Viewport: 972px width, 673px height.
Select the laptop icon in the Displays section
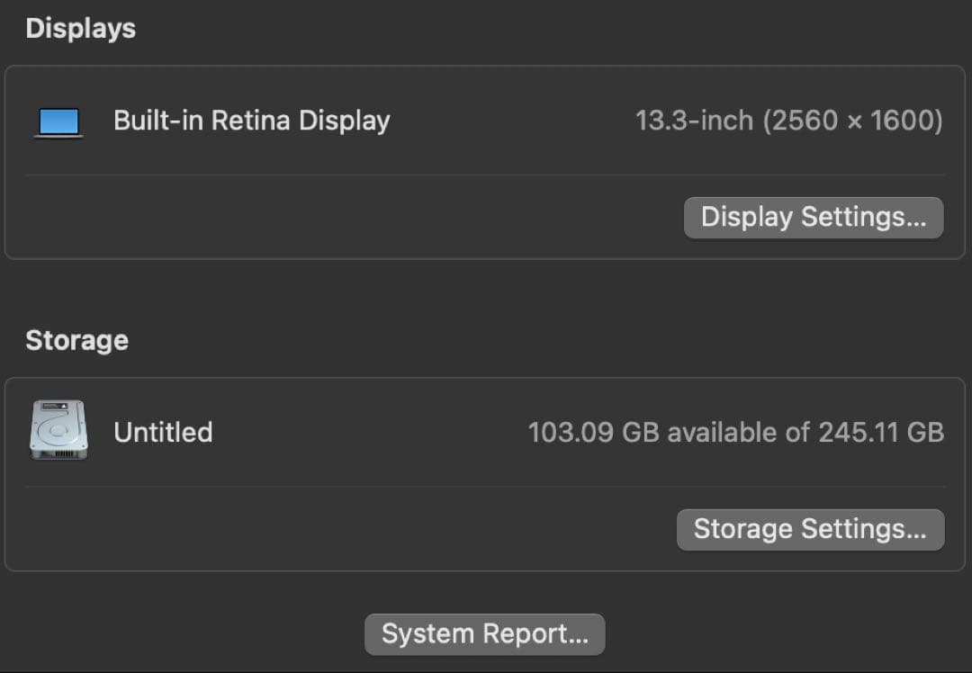click(x=58, y=121)
